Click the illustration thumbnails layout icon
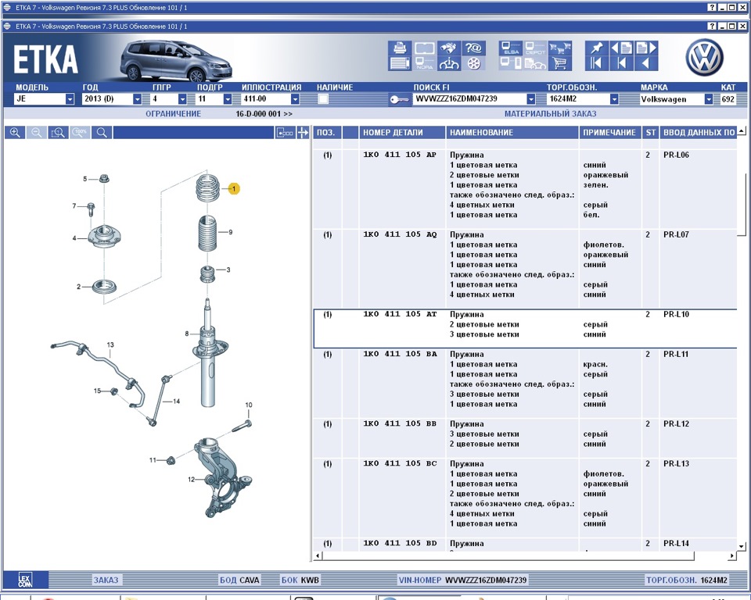The width and height of the screenshot is (751, 600). 285,133
